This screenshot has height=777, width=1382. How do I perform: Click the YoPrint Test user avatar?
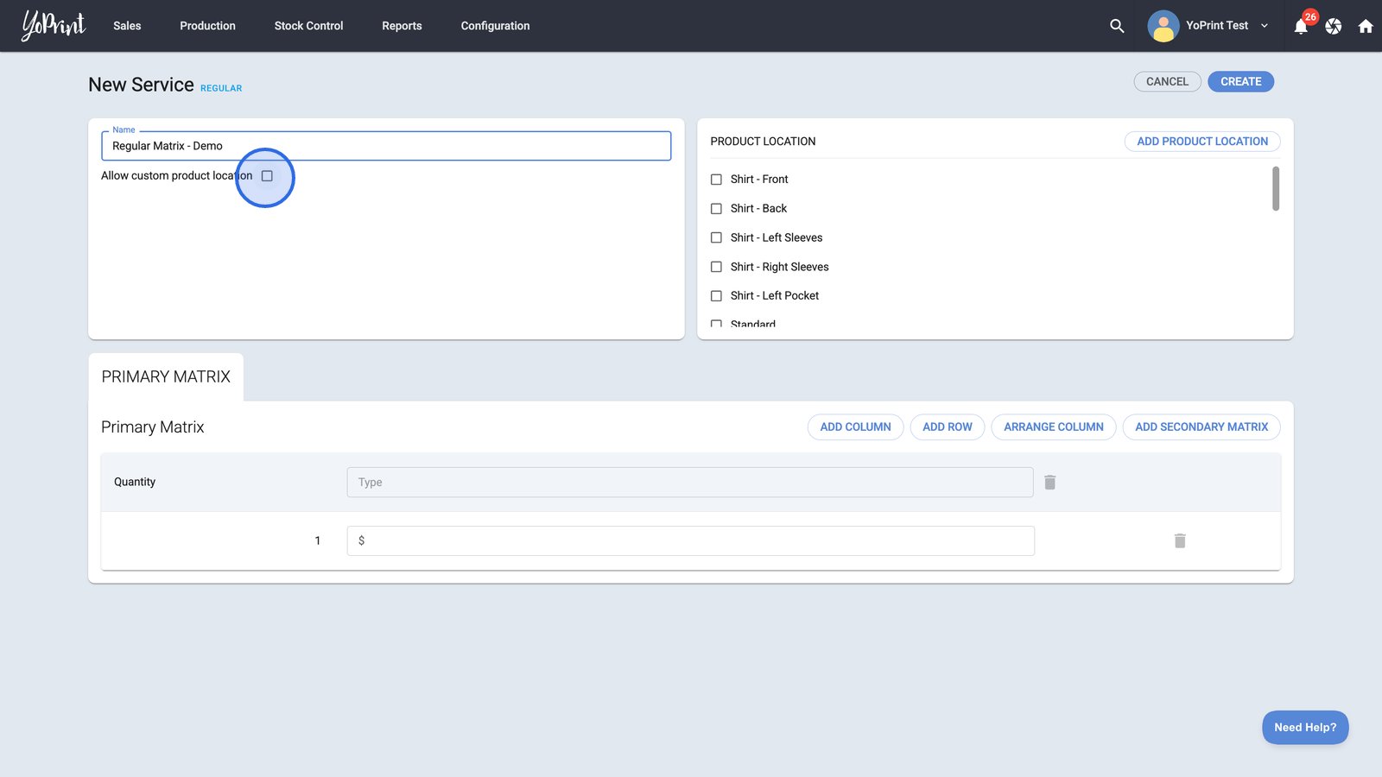[x=1163, y=26]
